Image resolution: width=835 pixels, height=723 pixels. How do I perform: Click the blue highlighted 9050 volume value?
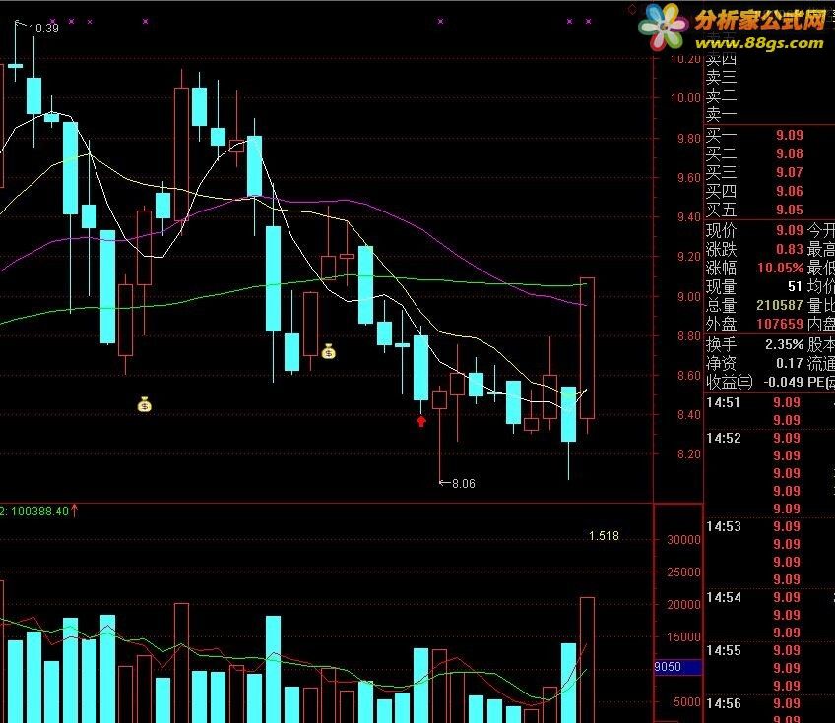click(677, 667)
